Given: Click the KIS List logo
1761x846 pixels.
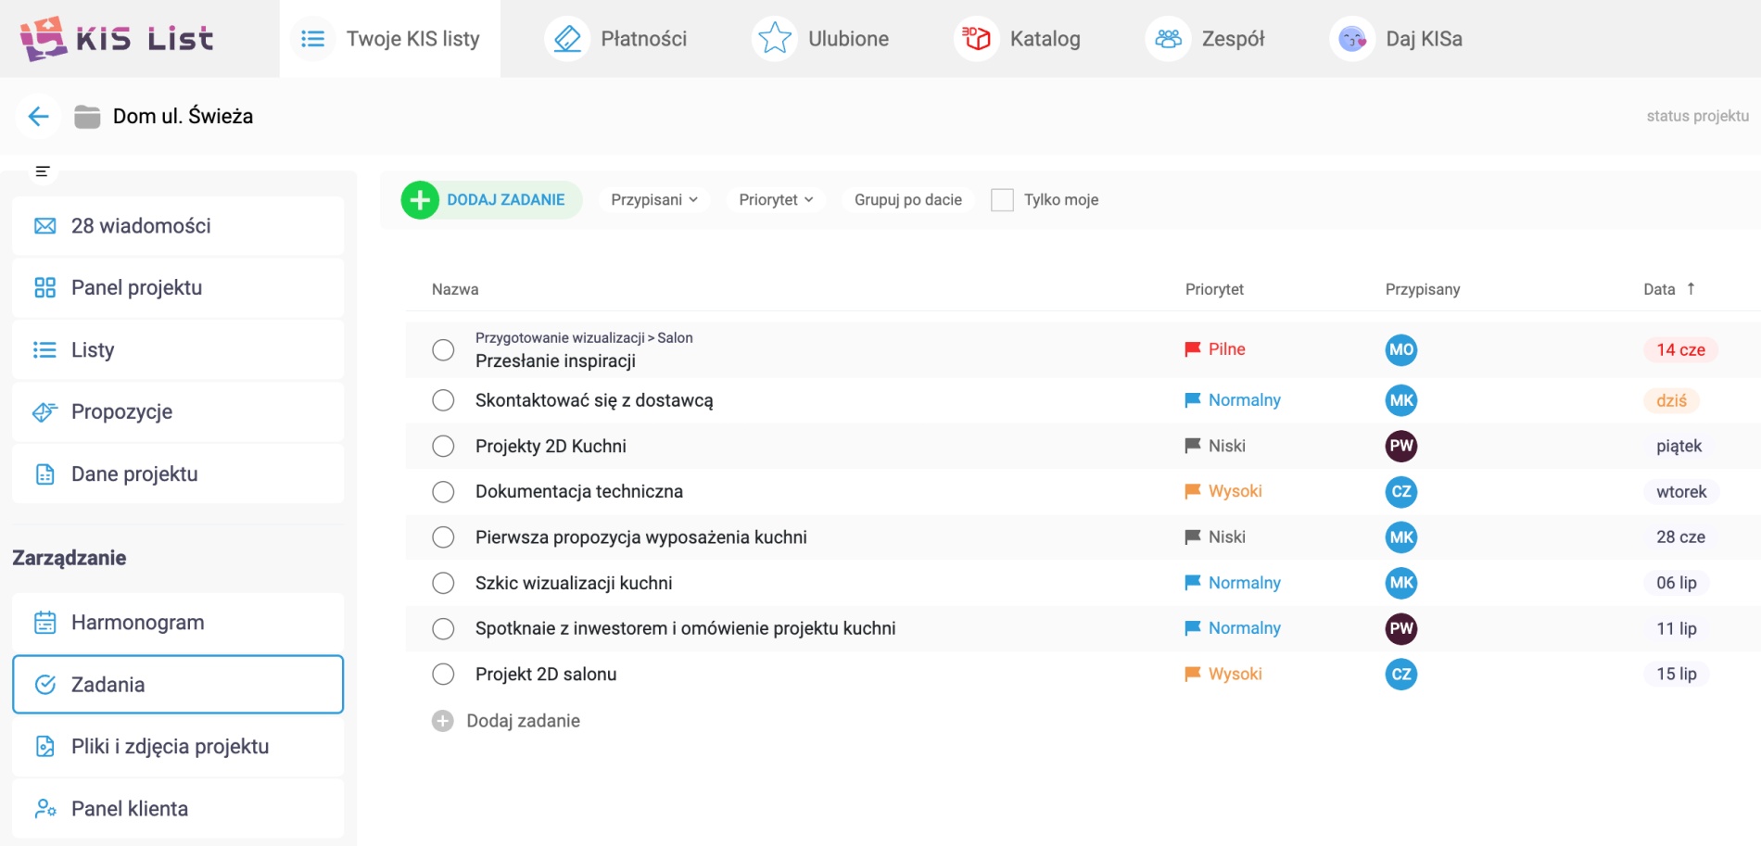Looking at the screenshot, I should (x=117, y=39).
